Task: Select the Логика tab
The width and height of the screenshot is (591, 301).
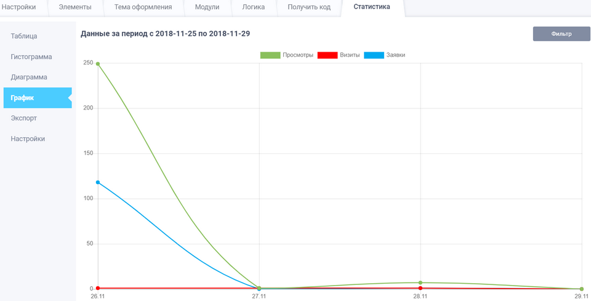Action: (x=254, y=7)
